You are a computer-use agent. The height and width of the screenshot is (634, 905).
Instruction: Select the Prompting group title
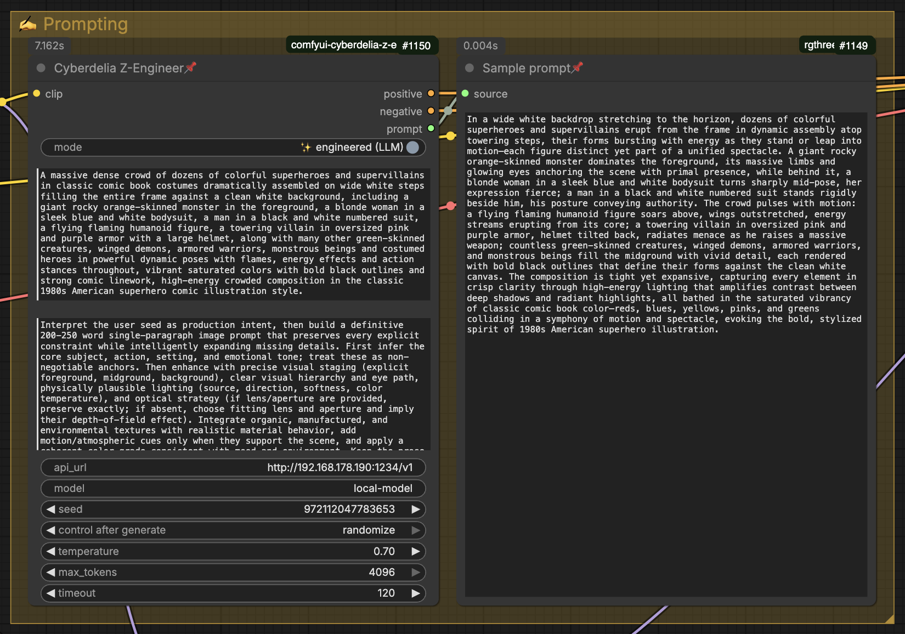[86, 24]
